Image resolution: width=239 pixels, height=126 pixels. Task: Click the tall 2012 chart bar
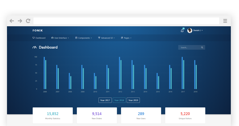click(x=119, y=73)
